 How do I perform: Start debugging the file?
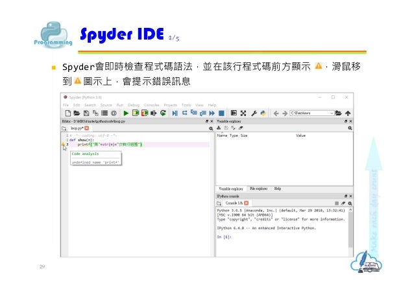pos(175,113)
